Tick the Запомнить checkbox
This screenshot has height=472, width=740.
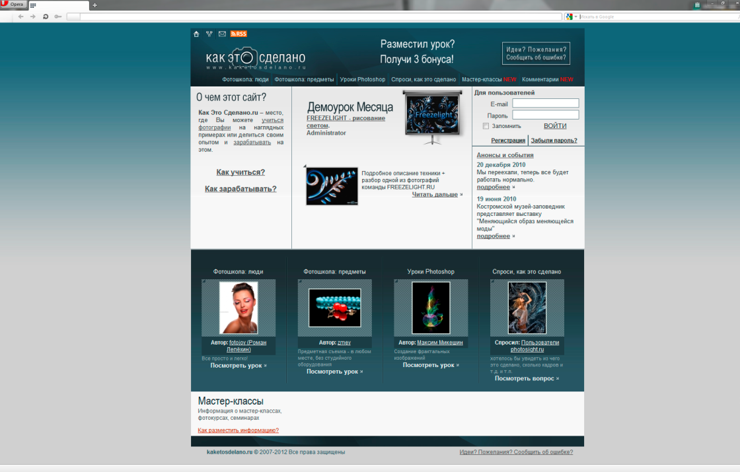click(486, 126)
